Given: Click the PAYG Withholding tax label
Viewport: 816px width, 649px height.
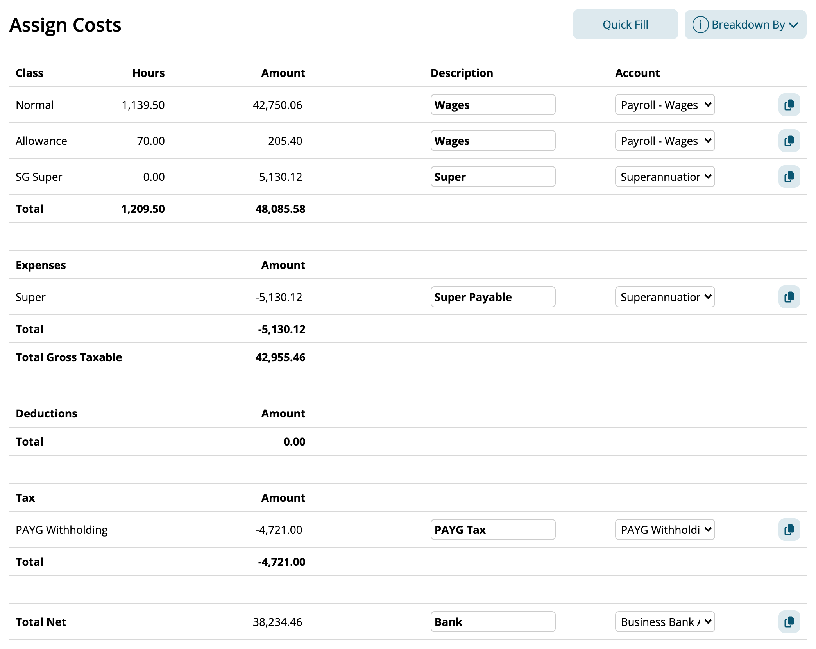Looking at the screenshot, I should pos(62,530).
